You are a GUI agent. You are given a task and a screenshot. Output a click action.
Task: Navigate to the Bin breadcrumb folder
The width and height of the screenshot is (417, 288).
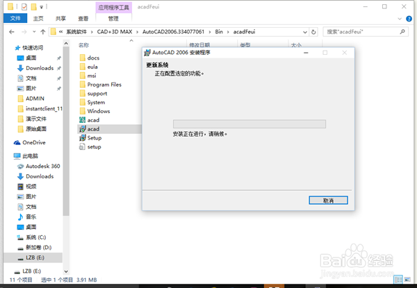click(x=219, y=32)
